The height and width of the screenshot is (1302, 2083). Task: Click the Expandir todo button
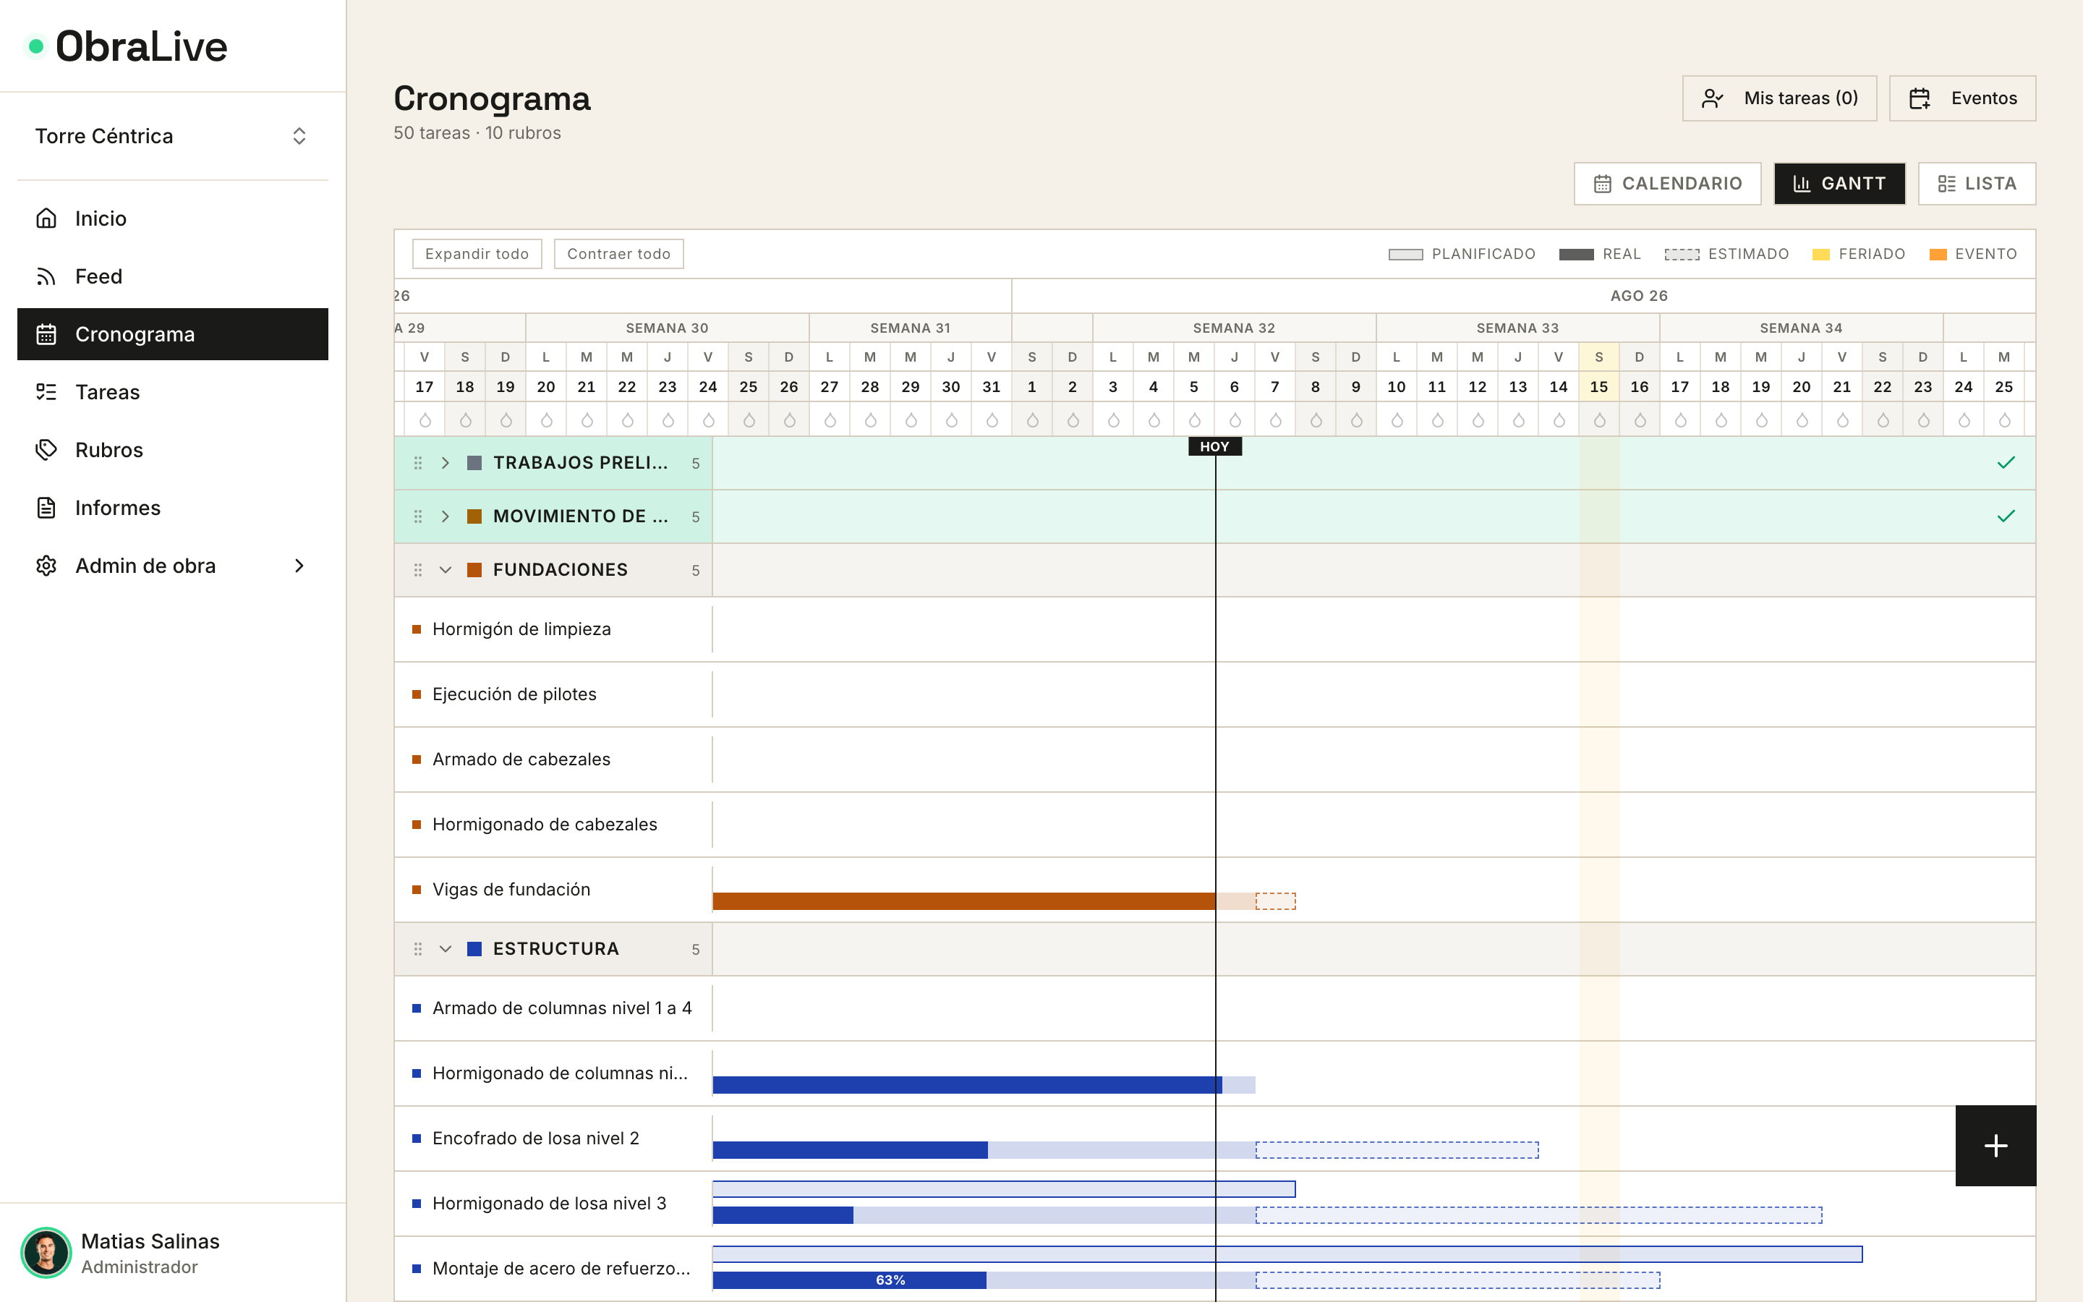coord(477,254)
